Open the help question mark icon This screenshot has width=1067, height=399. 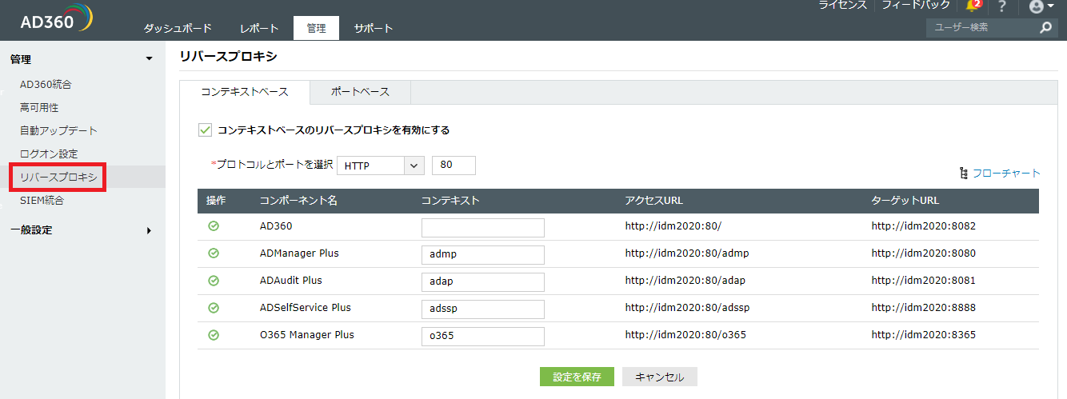pyautogui.click(x=1001, y=6)
